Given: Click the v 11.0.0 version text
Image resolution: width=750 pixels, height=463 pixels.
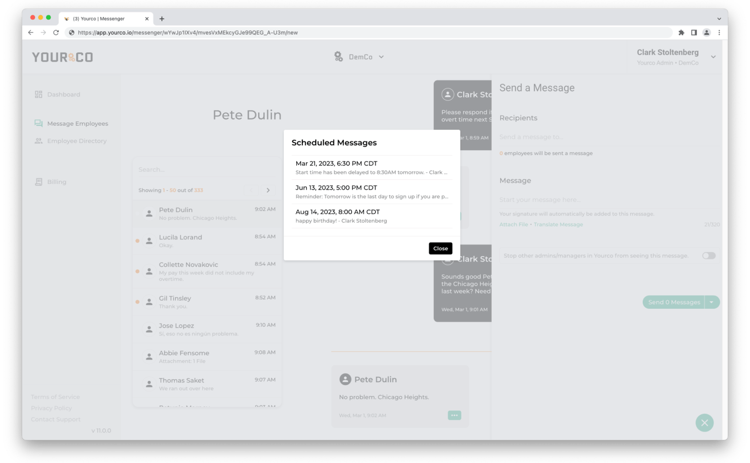Looking at the screenshot, I should (x=101, y=430).
